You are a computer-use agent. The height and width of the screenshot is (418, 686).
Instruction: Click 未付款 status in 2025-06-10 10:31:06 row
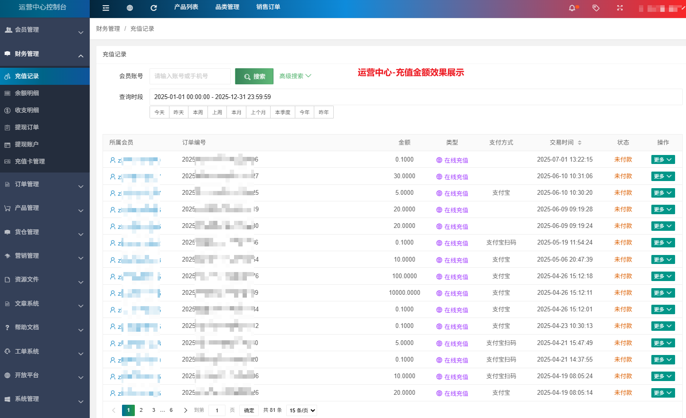click(623, 176)
